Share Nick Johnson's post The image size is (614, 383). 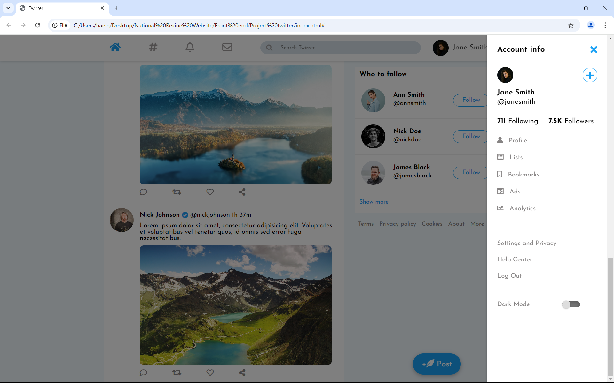click(x=242, y=372)
